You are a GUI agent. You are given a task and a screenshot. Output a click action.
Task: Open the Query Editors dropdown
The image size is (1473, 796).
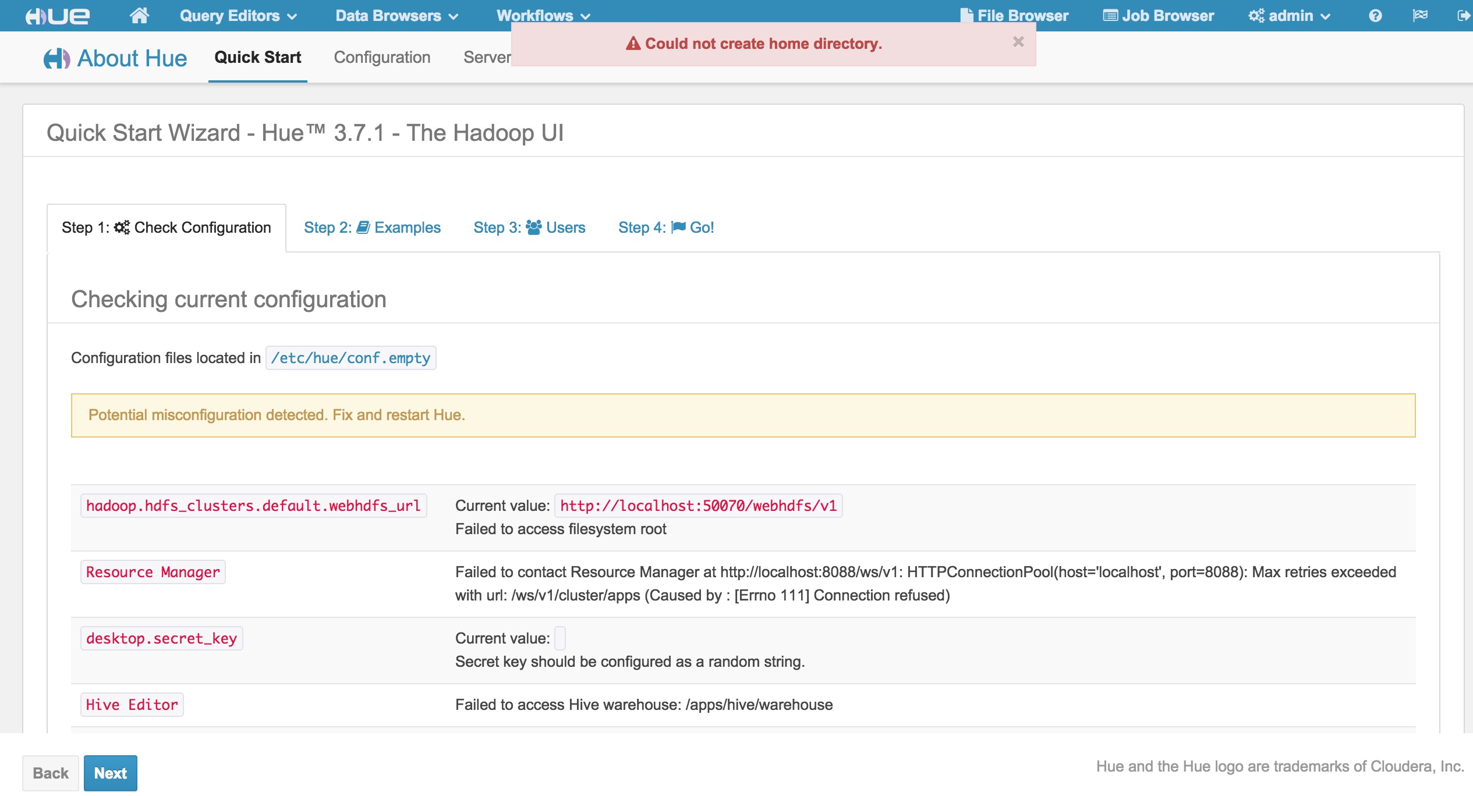tap(238, 16)
